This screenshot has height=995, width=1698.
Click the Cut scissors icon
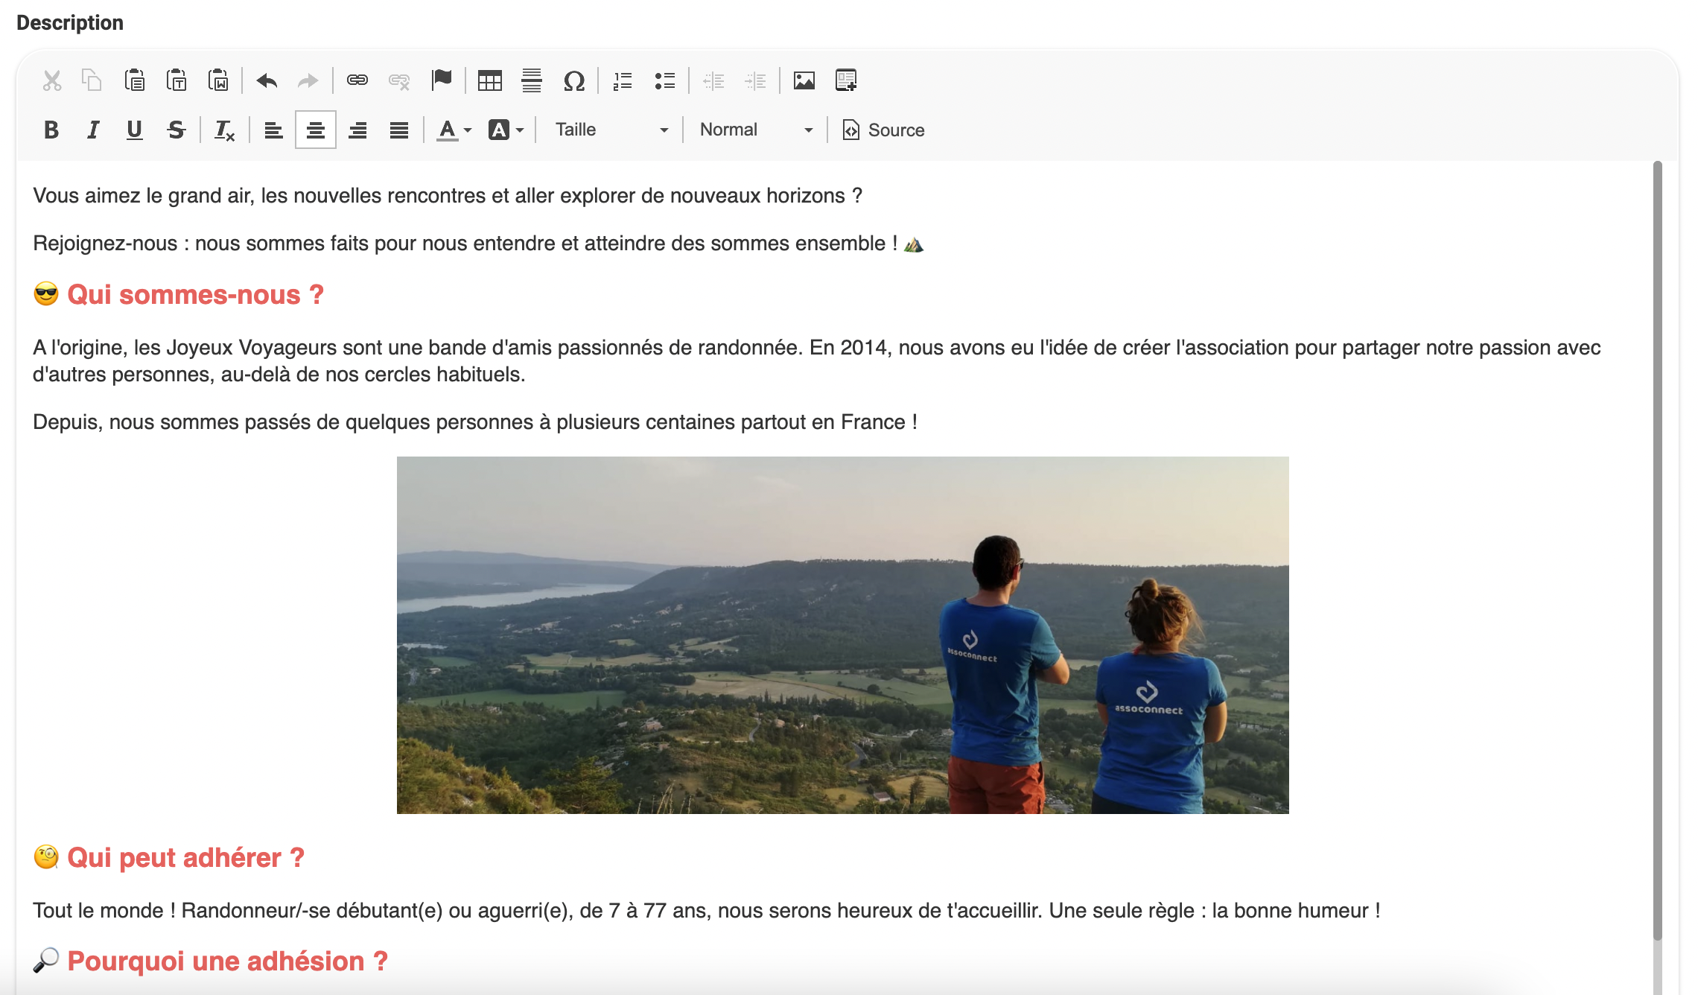point(51,80)
